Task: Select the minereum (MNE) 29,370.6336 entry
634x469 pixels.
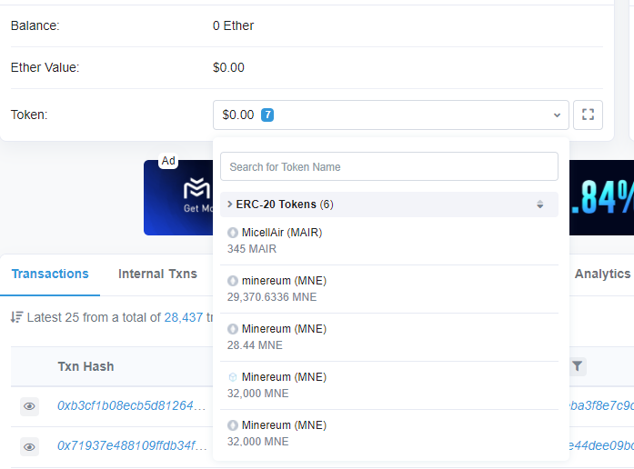Action: [389, 289]
